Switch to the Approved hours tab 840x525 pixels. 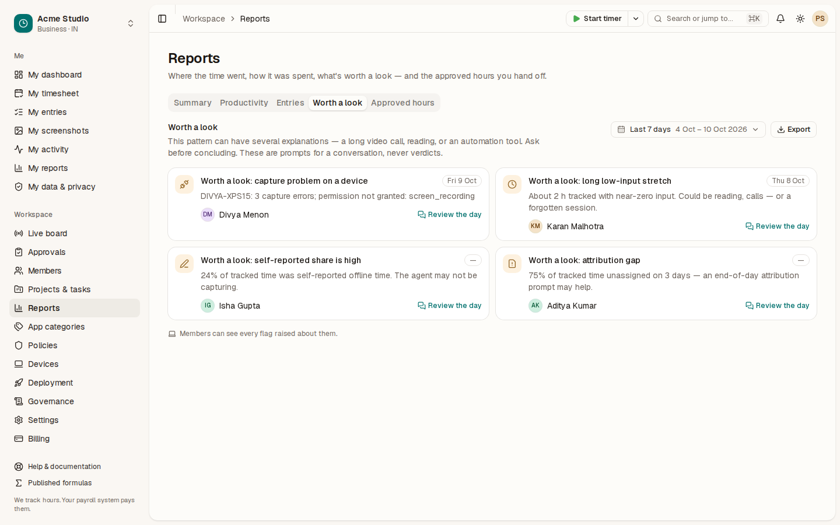402,103
